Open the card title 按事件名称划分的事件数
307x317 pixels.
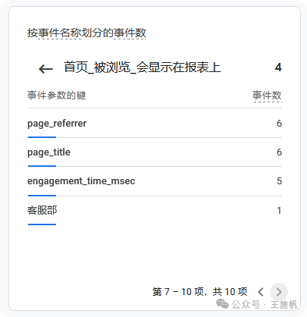[x=86, y=33]
